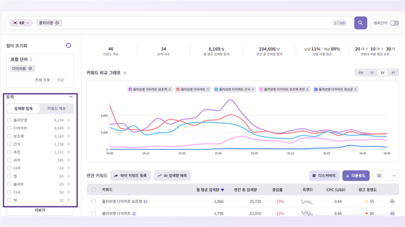
Task: Add 올리브영 topic with plus icon
Action: pos(68,120)
